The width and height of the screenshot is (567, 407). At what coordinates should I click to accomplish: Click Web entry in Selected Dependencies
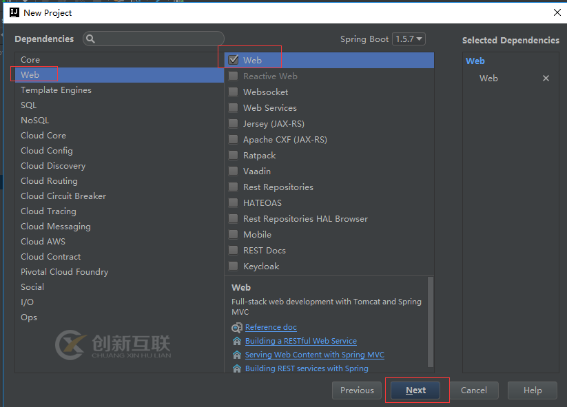coord(488,78)
